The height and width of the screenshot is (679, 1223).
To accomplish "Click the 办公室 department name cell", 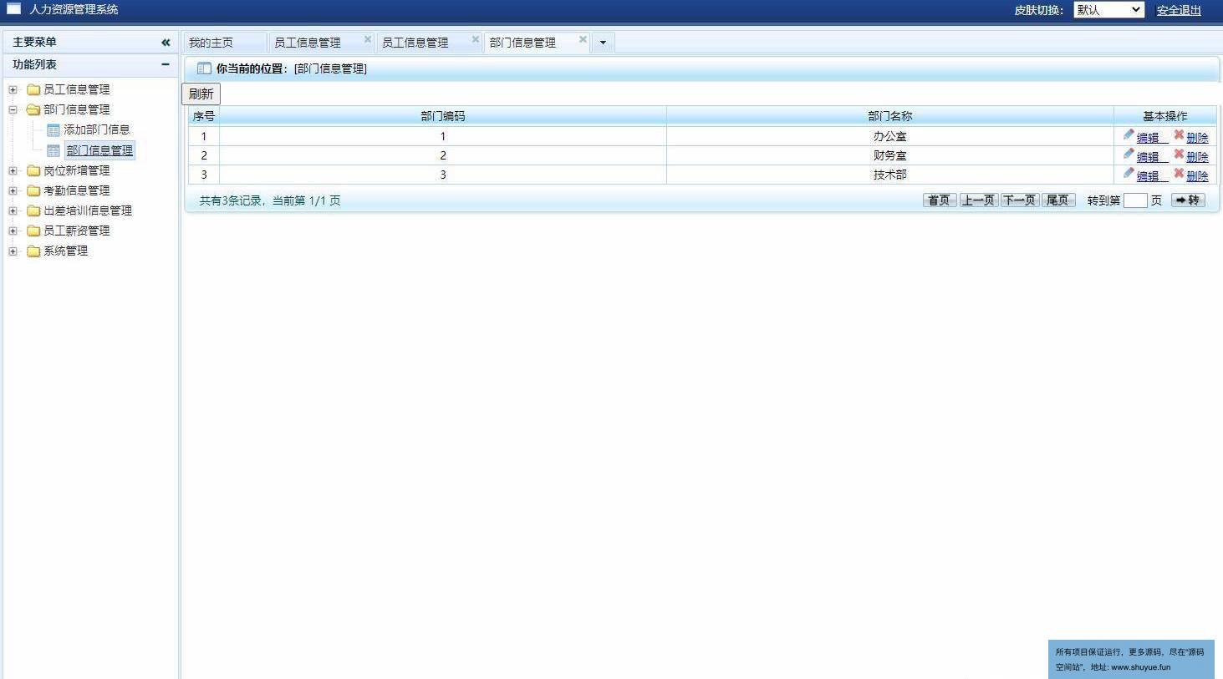I will tap(890, 136).
